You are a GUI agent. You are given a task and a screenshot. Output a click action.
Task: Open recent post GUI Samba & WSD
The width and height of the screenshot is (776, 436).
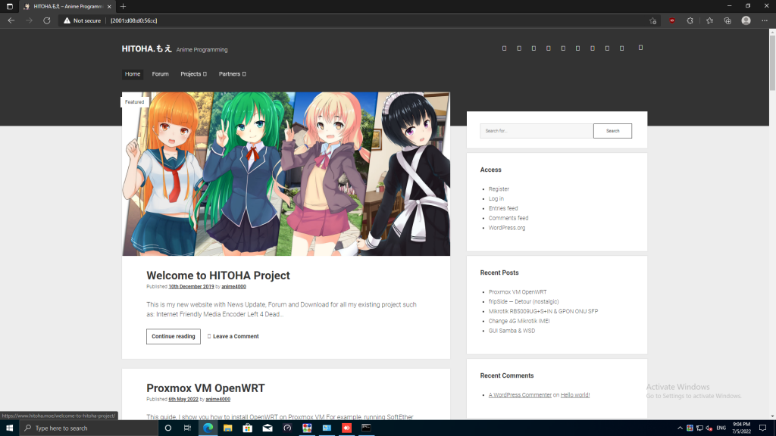[x=512, y=331]
